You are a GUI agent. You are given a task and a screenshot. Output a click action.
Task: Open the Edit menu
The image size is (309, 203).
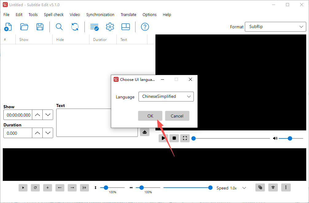pos(19,14)
